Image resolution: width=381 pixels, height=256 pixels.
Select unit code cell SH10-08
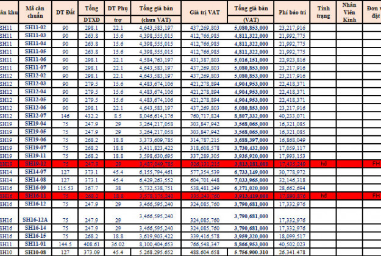coord(35,251)
